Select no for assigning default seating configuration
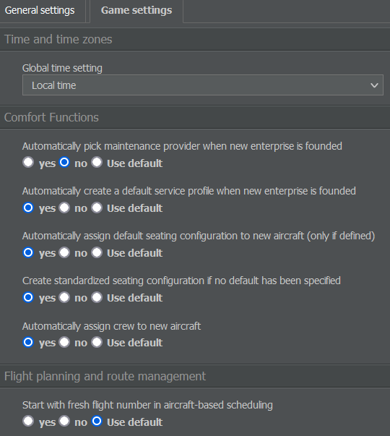 (64, 252)
